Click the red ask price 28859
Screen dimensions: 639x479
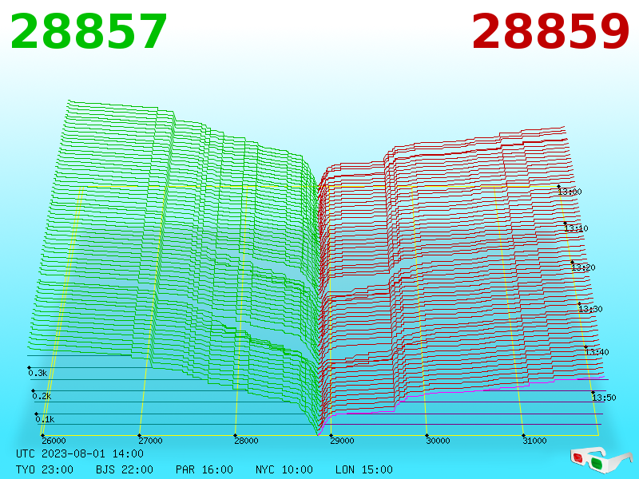click(550, 32)
